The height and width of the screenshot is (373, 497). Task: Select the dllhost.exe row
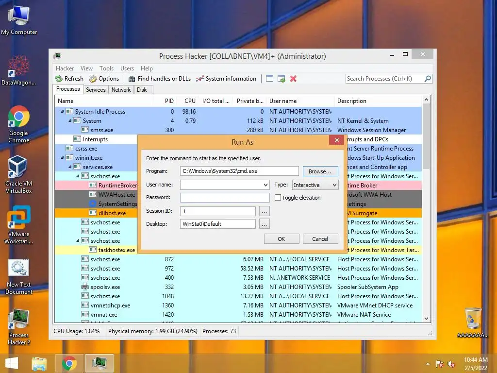pos(97,213)
